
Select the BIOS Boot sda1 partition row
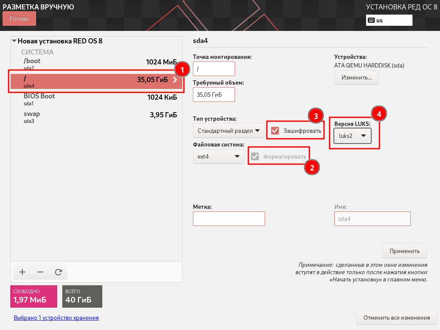tap(97, 99)
